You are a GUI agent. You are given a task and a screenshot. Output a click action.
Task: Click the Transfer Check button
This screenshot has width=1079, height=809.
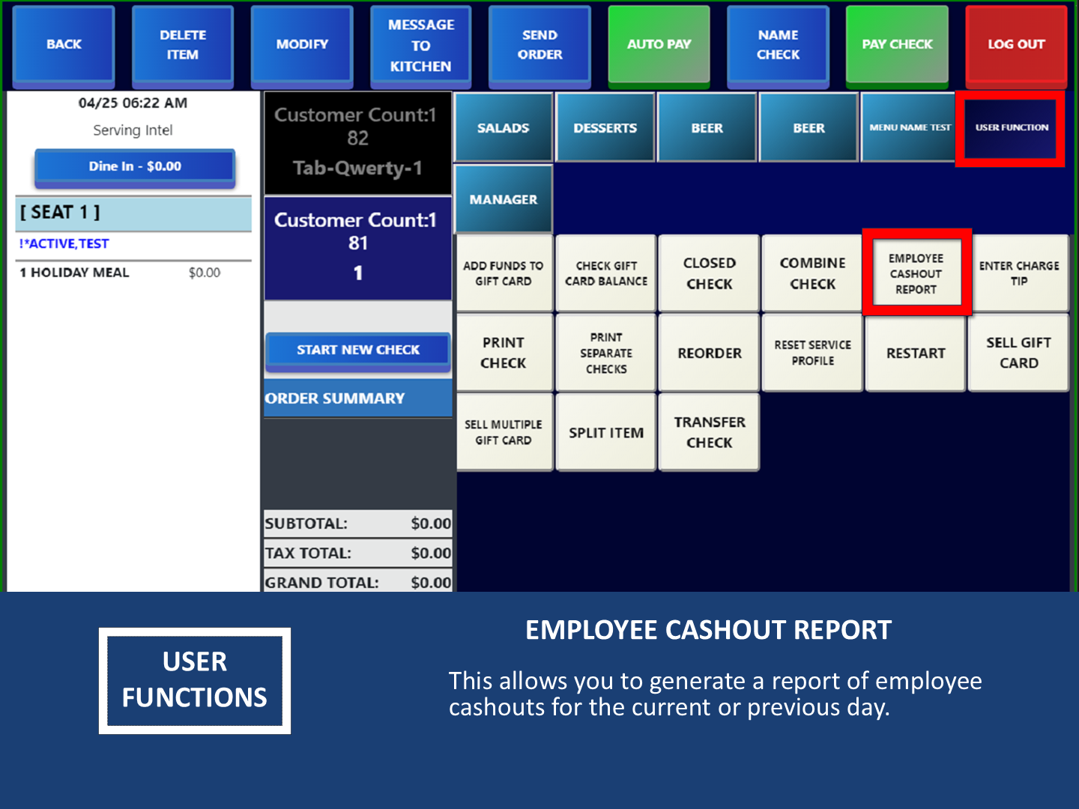(x=709, y=432)
